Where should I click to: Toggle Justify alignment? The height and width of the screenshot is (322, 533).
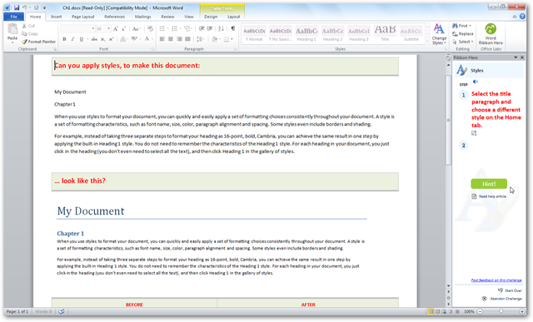(187, 39)
